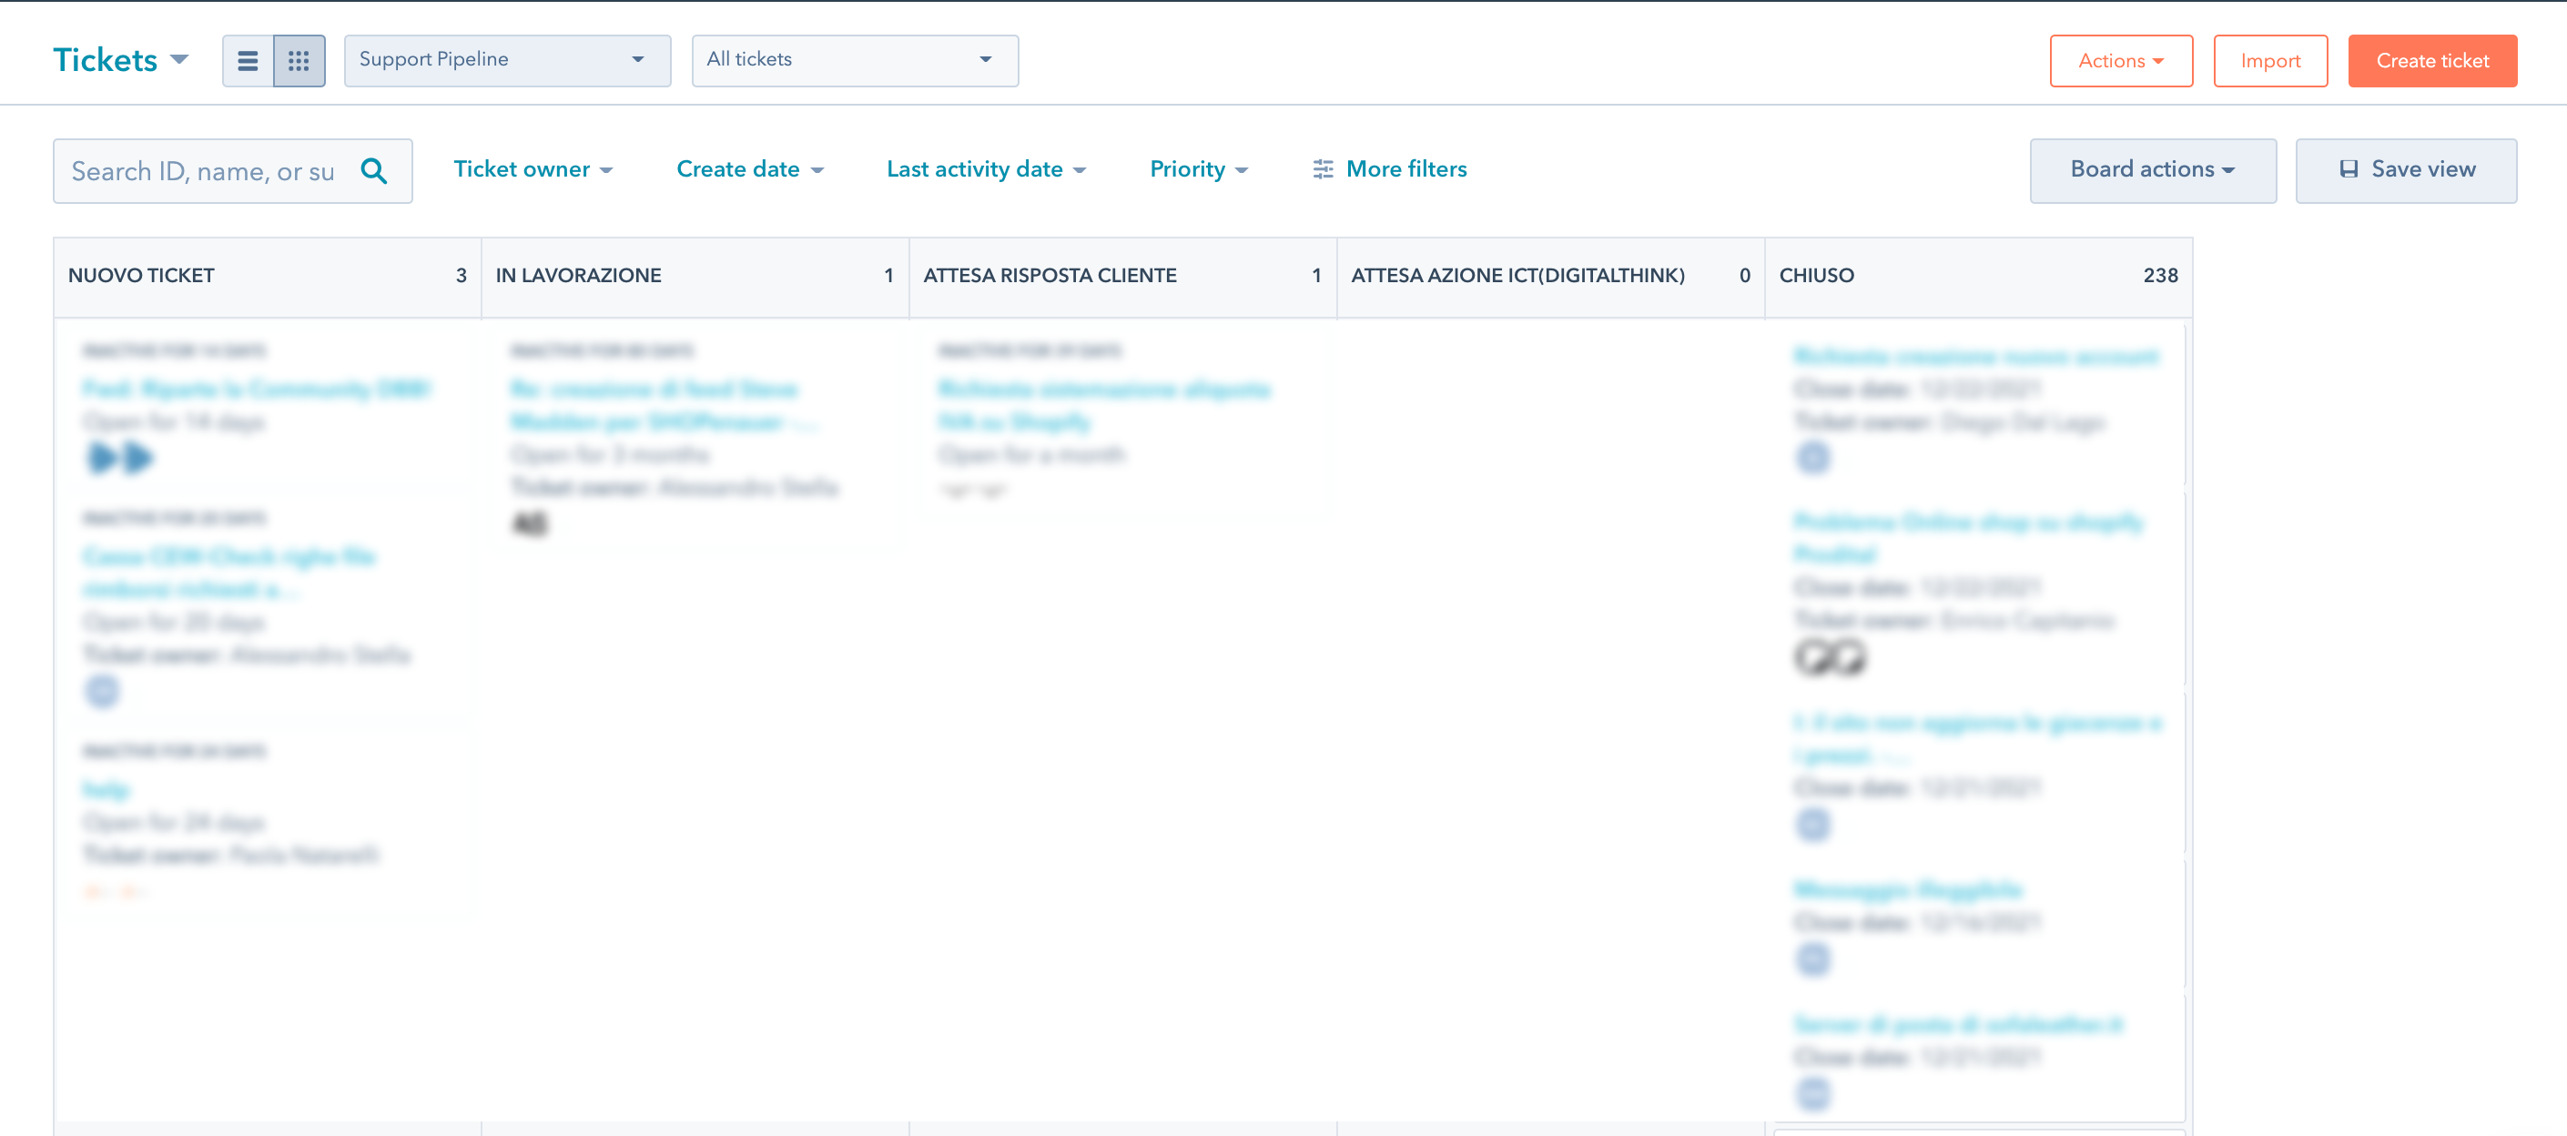Focus the Search ID, name field
The width and height of the screenshot is (2567, 1136).
click(232, 171)
